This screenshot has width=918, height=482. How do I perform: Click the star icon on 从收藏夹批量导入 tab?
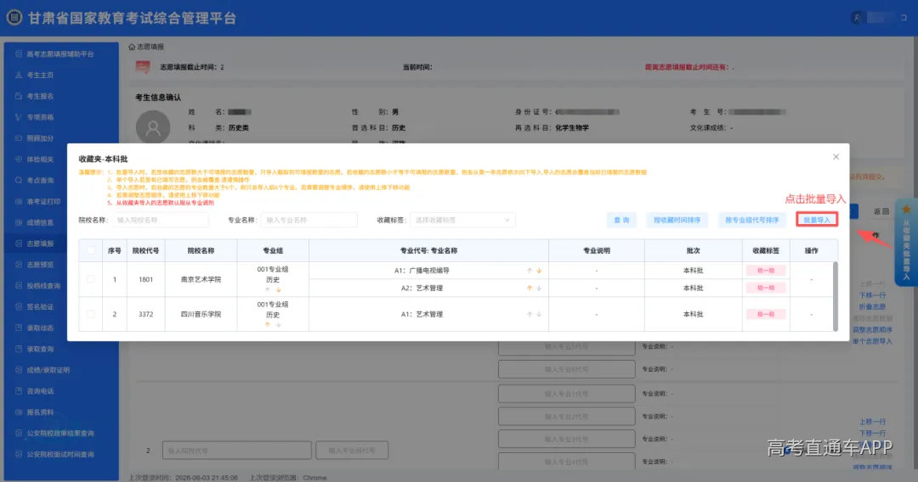pyautogui.click(x=907, y=209)
